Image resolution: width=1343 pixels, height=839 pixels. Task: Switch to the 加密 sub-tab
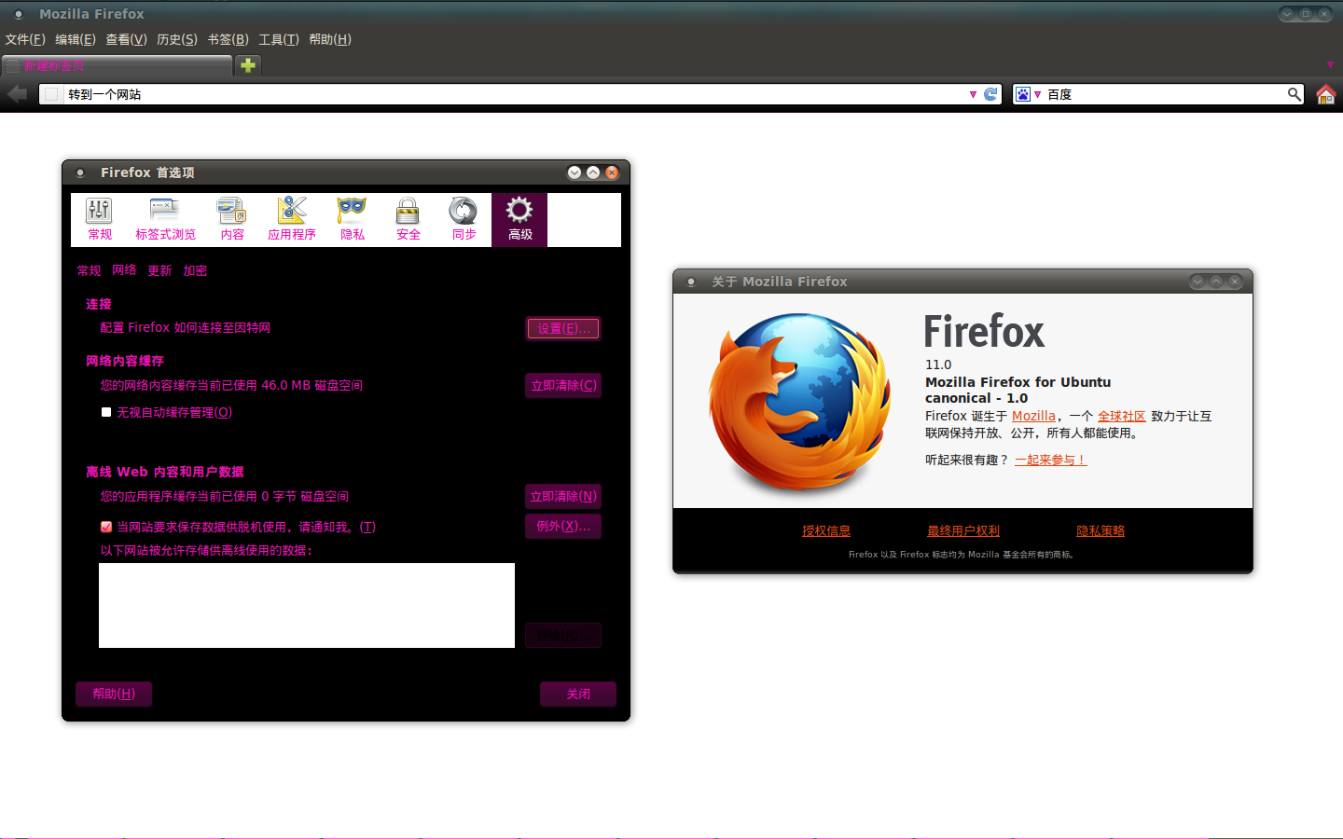(x=195, y=270)
